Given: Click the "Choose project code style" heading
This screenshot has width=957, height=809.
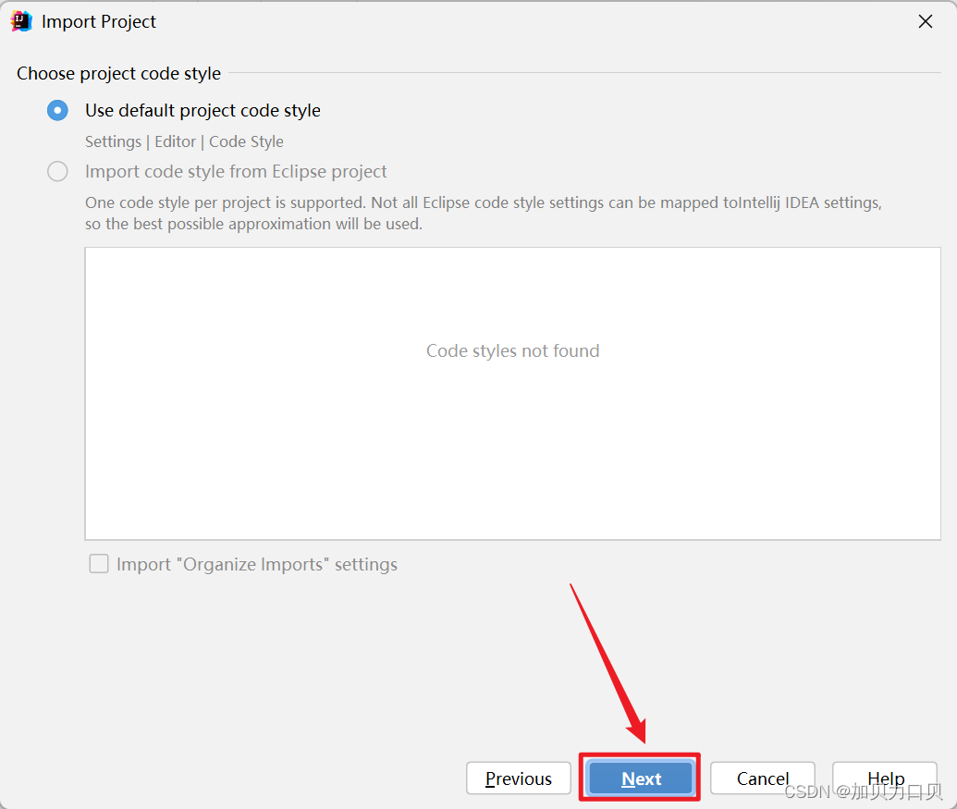Looking at the screenshot, I should click(118, 73).
